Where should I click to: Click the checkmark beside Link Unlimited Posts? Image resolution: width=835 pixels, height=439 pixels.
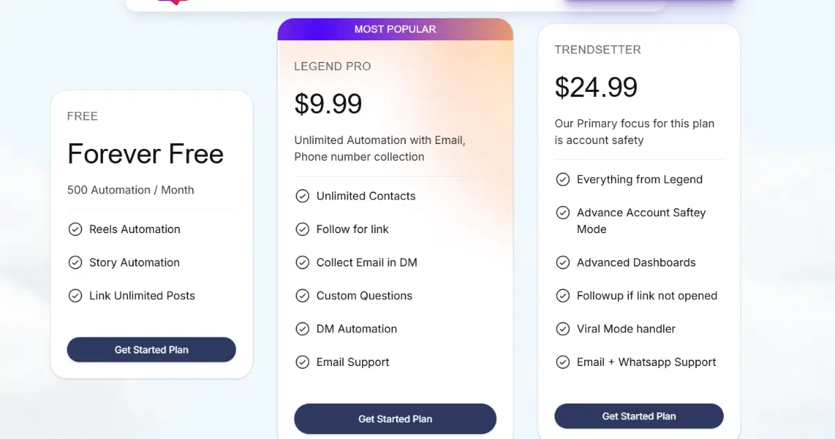point(75,296)
